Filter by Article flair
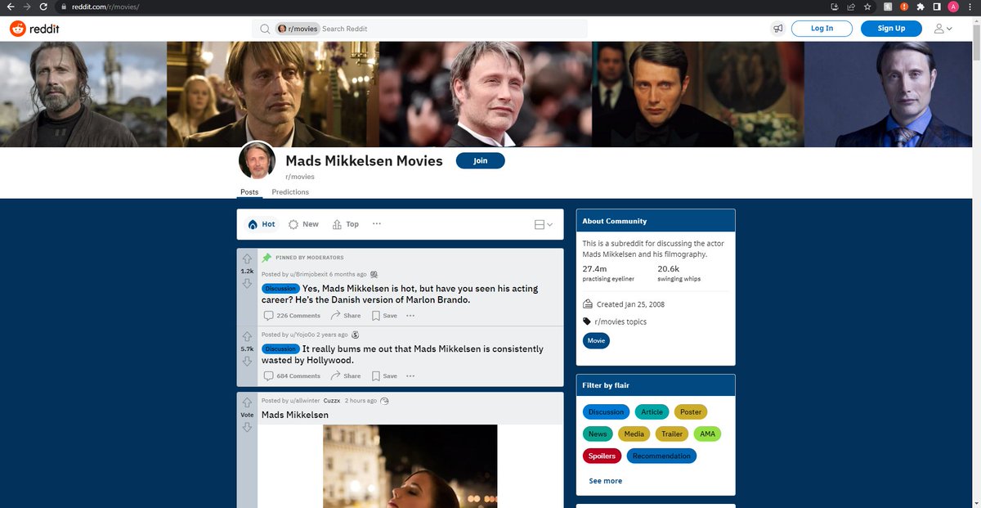 tap(652, 411)
